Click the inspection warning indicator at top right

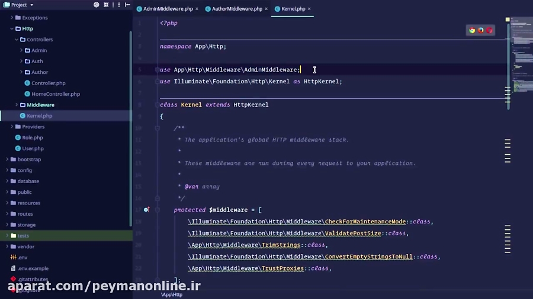click(508, 19)
